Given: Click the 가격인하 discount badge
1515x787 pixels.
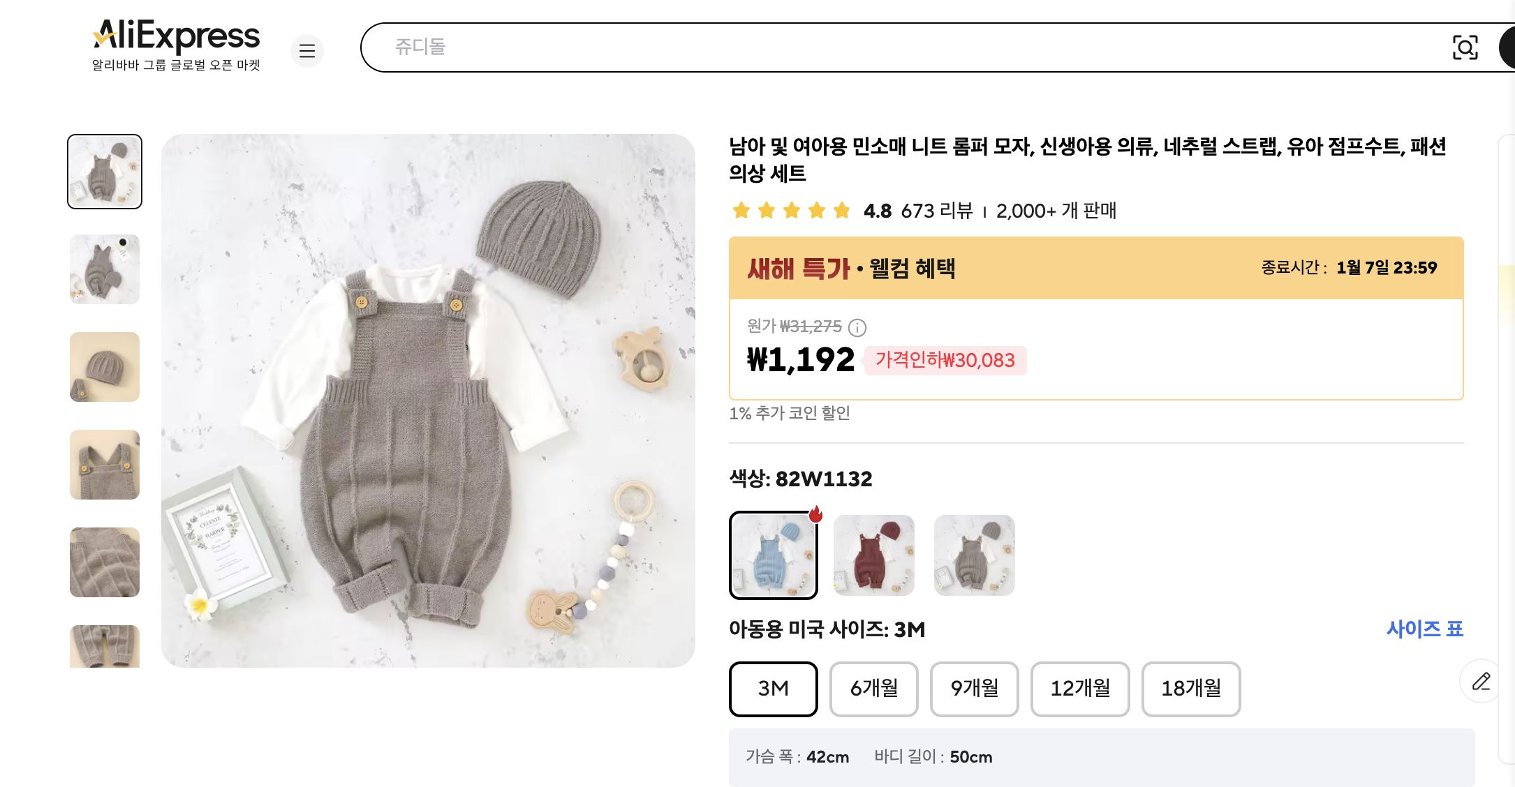Looking at the screenshot, I should point(945,361).
